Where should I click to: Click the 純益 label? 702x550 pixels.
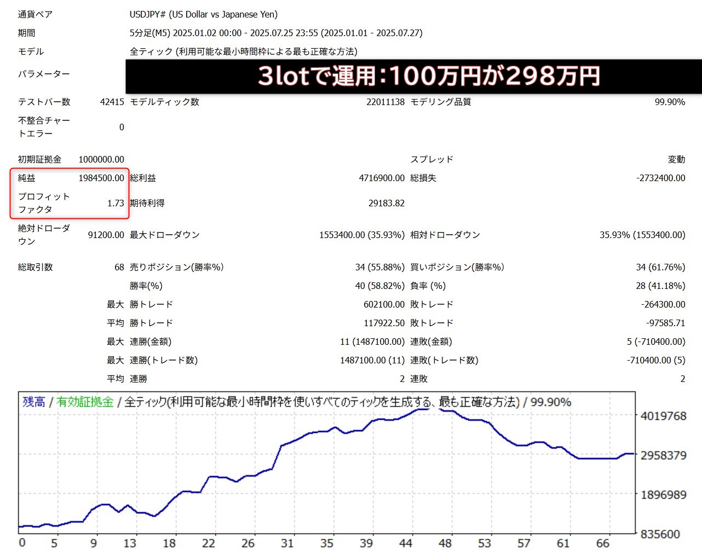pos(26,178)
